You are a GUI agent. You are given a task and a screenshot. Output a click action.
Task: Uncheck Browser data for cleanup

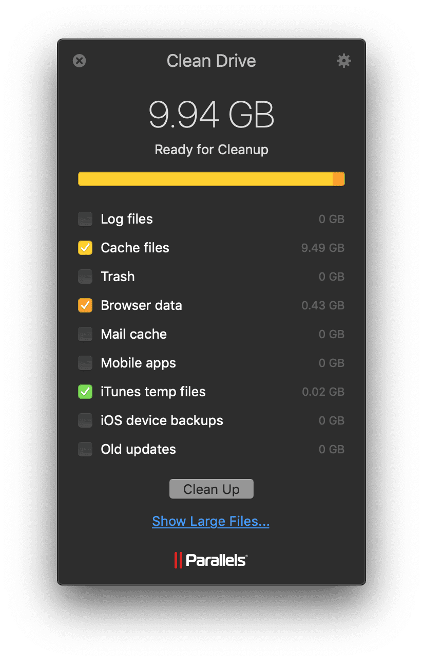click(x=85, y=305)
